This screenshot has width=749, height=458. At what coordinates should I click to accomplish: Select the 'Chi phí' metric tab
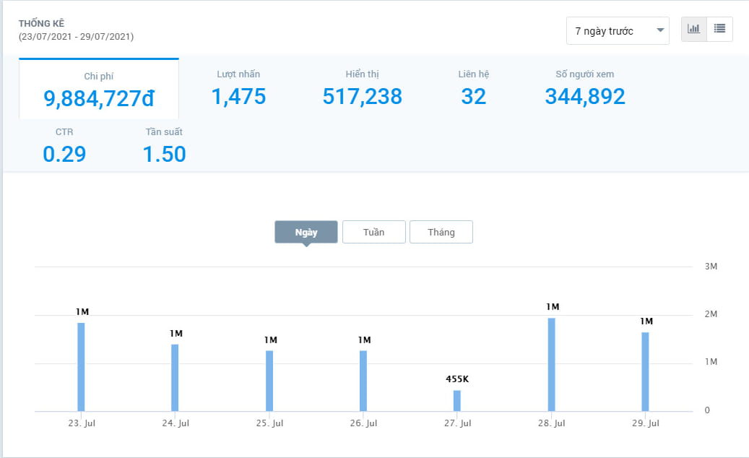99,89
